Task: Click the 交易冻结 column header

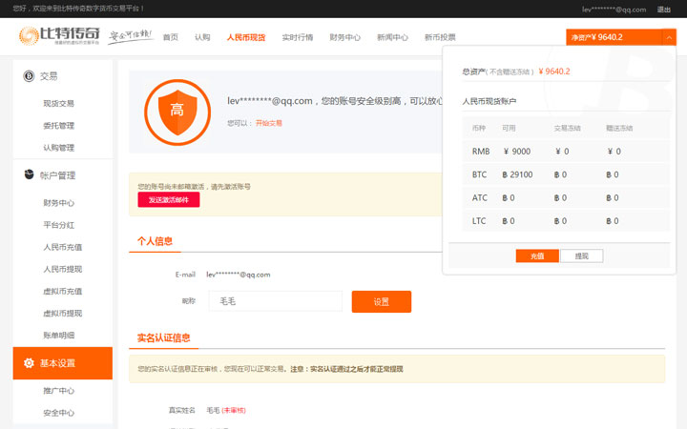Action: (x=567, y=129)
